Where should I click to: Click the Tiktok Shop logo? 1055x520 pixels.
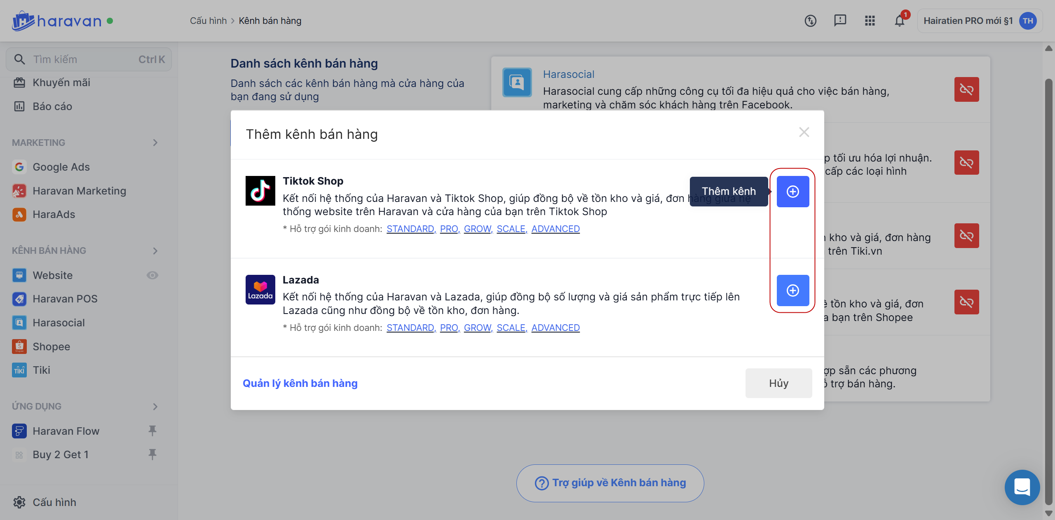pyautogui.click(x=260, y=191)
